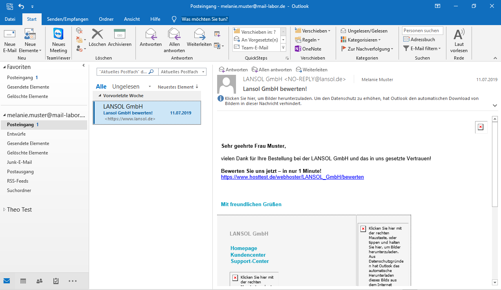Screen dimensions: 501x290
Task: Forward the email via ribbon Weiterleiten
Action: 199,38
